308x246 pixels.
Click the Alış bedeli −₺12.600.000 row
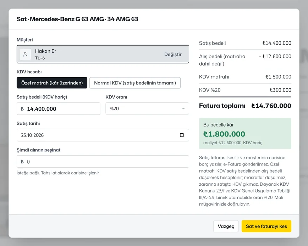tap(245, 60)
